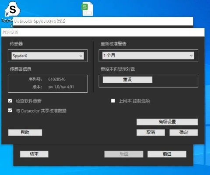Toggle the 检查软件更新 checkbox
Image resolution: width=210 pixels, height=175 pixels.
click(x=10, y=101)
